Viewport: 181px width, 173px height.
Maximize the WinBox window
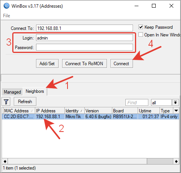click(154, 6)
